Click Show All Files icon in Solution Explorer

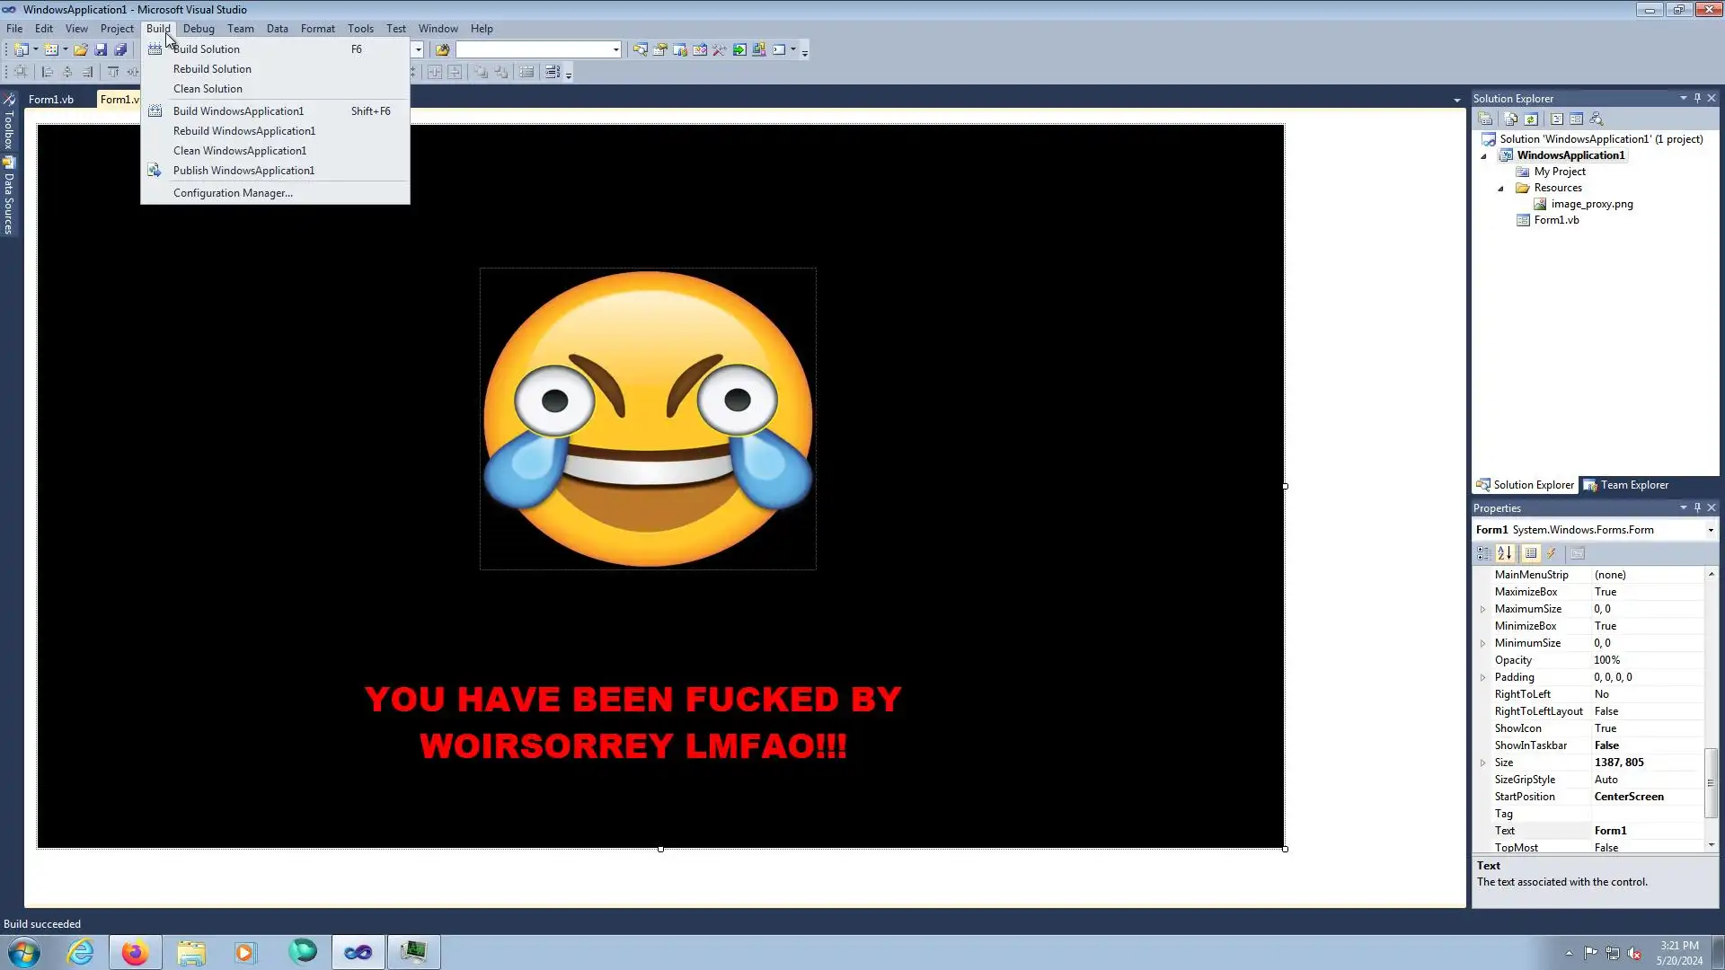(x=1510, y=119)
